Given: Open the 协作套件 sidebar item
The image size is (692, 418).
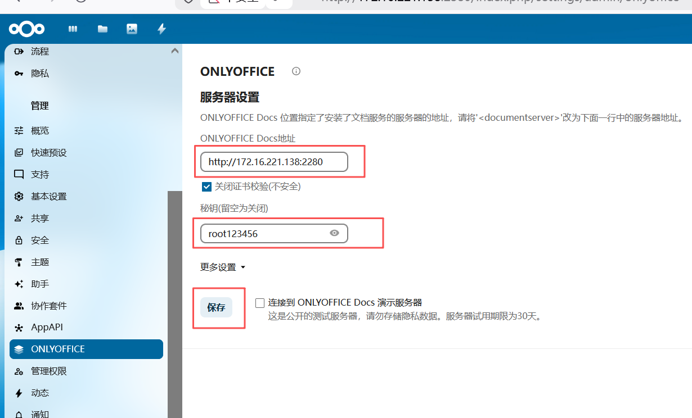Looking at the screenshot, I should (48, 306).
